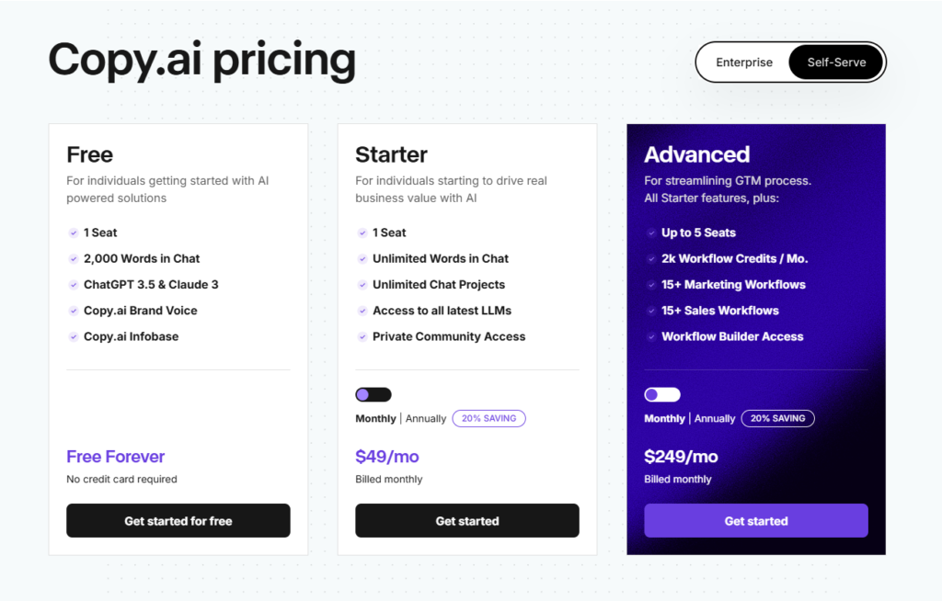The width and height of the screenshot is (942, 601).
Task: Switch to the Enterprise pricing tab
Action: click(x=743, y=62)
